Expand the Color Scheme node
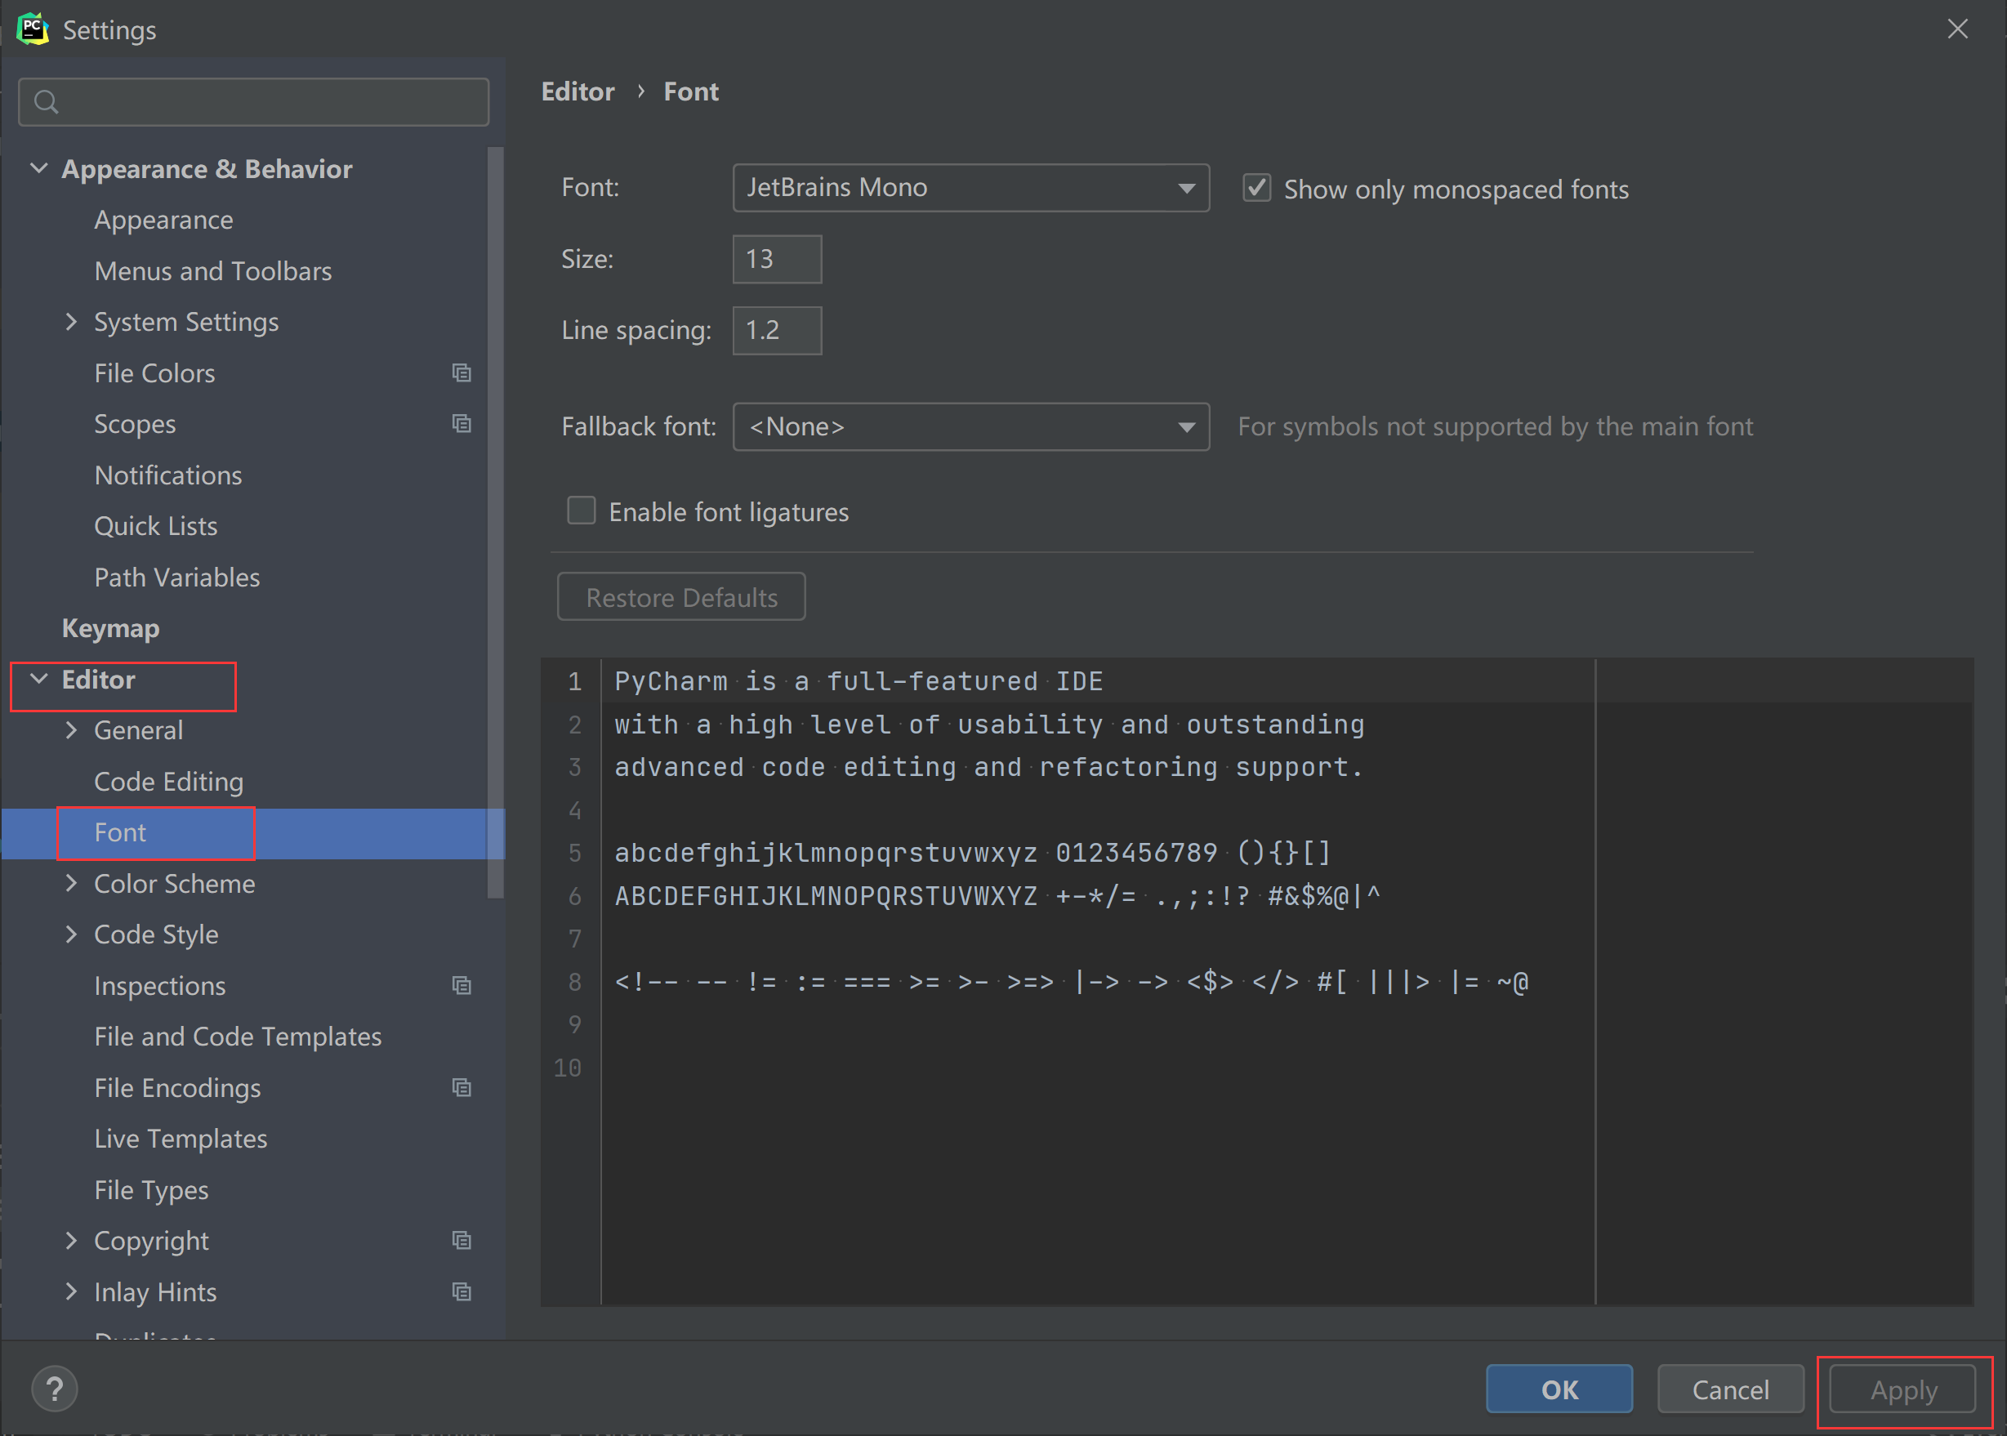 [72, 883]
